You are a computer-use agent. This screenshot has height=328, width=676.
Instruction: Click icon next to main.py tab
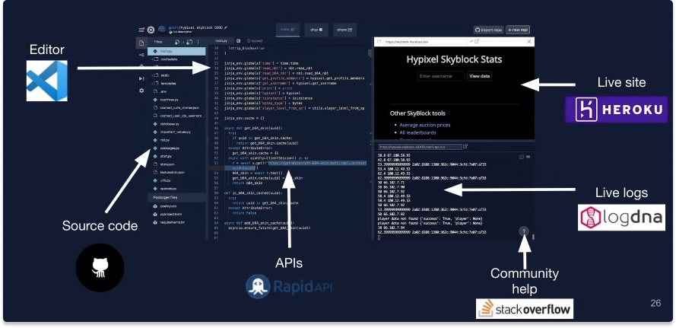239,40
